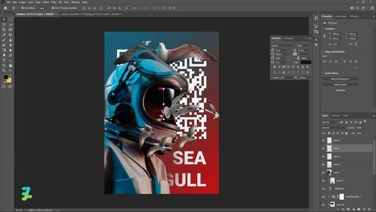Click the search icon at top right
This screenshot has width=376, height=212.
[x=358, y=8]
